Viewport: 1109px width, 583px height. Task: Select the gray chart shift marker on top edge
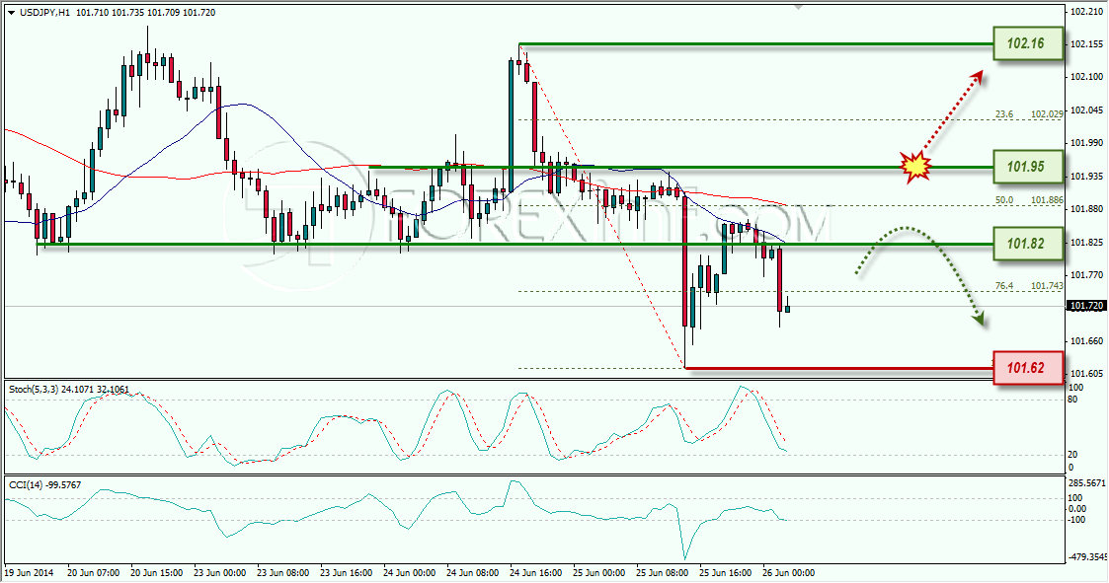[x=799, y=7]
